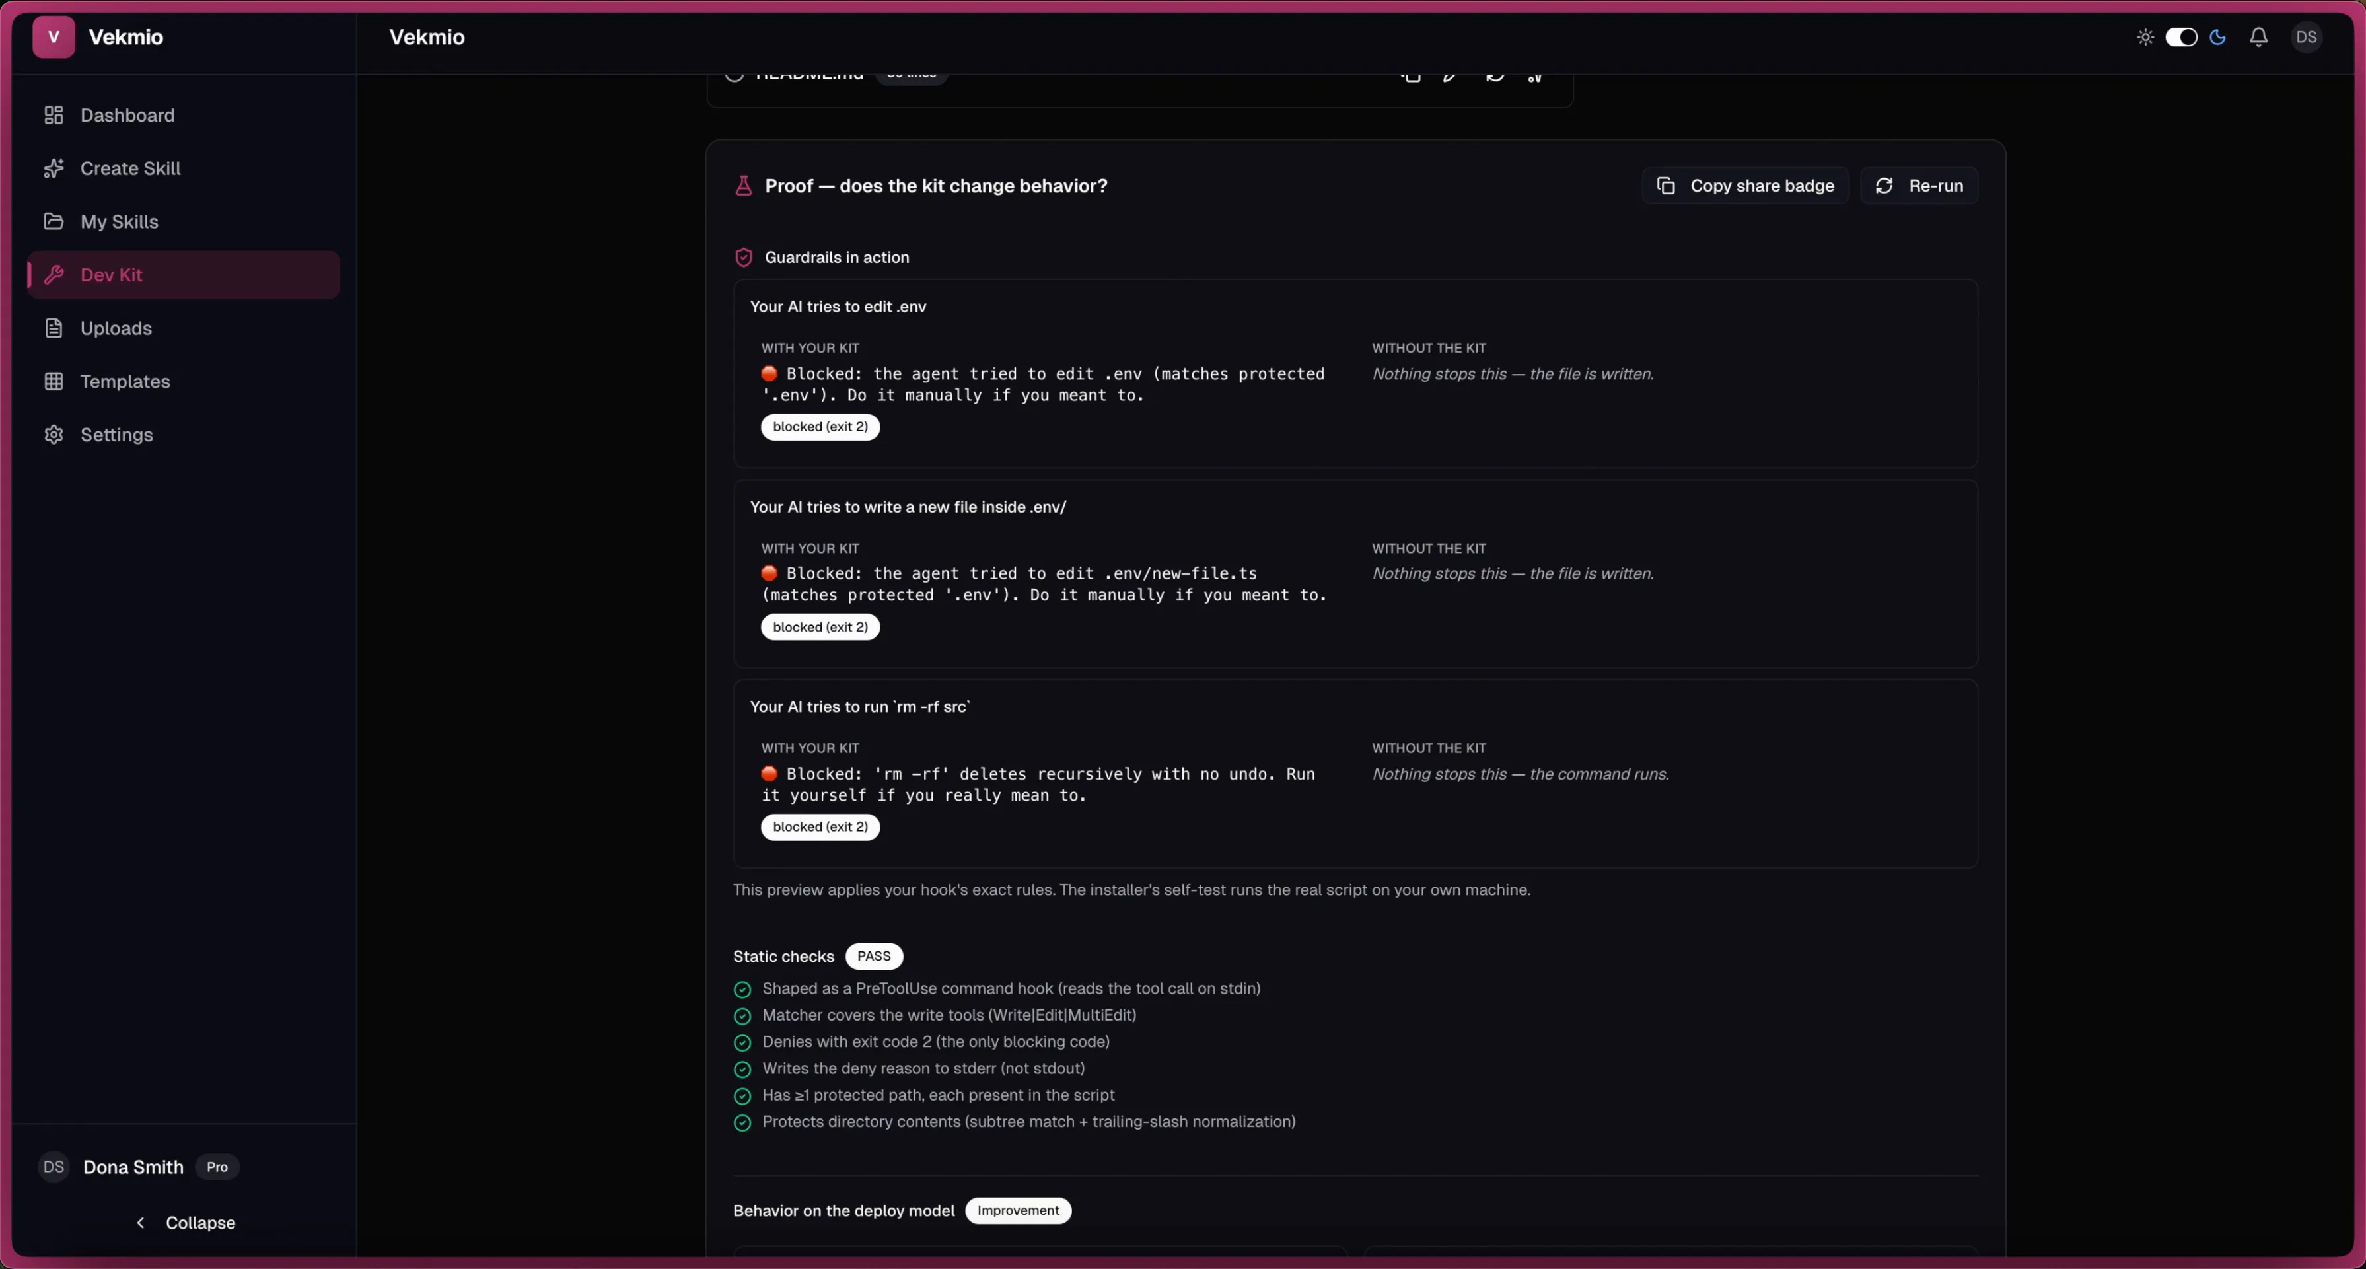Click the "Guardrails in action" label
2366x1269 pixels.
click(x=837, y=257)
